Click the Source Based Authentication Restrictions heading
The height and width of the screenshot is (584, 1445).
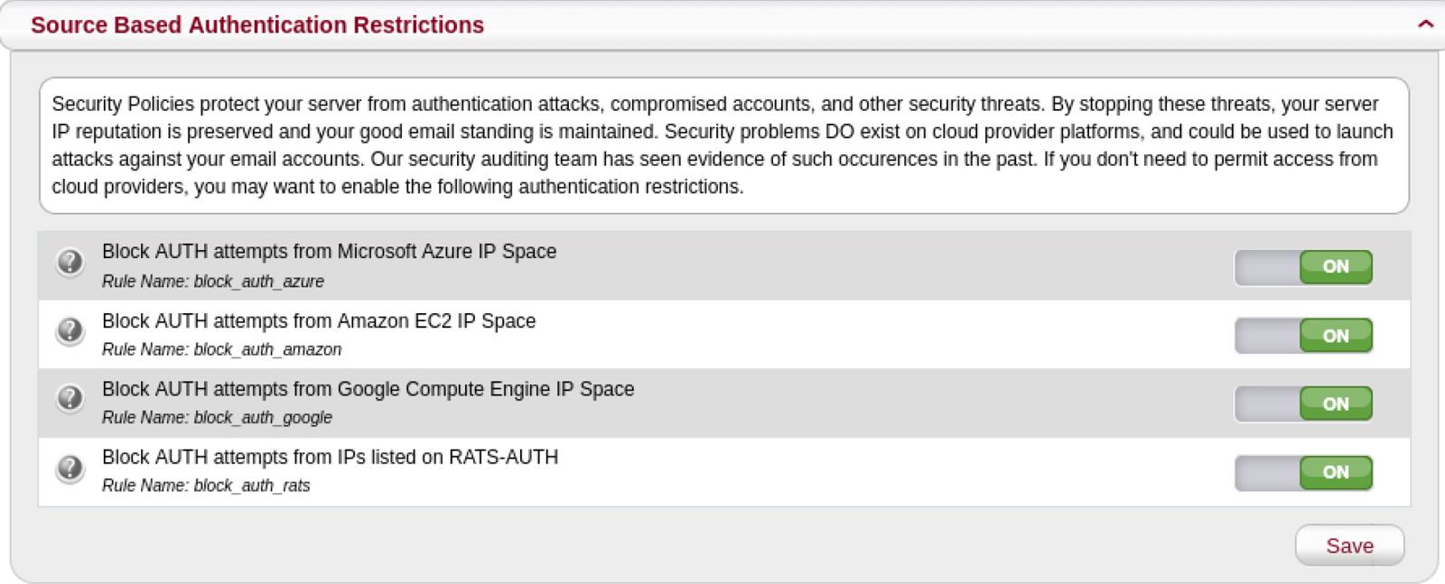pyautogui.click(x=256, y=25)
